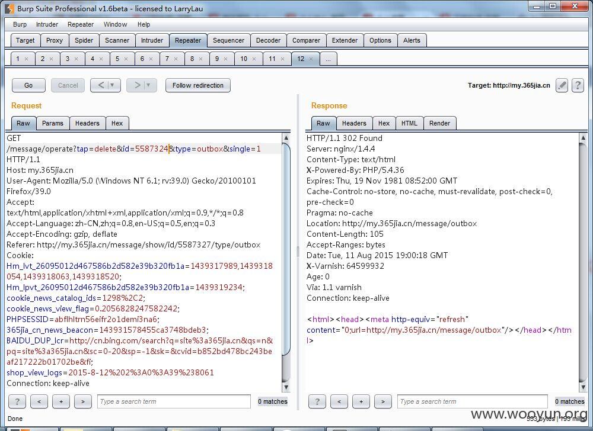This screenshot has height=431, width=593.
Task: Send the request with the Go button
Action: pos(28,85)
